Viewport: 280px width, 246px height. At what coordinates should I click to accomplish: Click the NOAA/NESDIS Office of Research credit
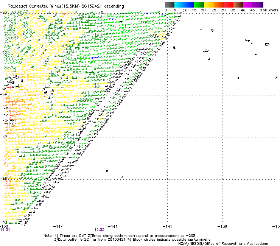tap(223, 244)
